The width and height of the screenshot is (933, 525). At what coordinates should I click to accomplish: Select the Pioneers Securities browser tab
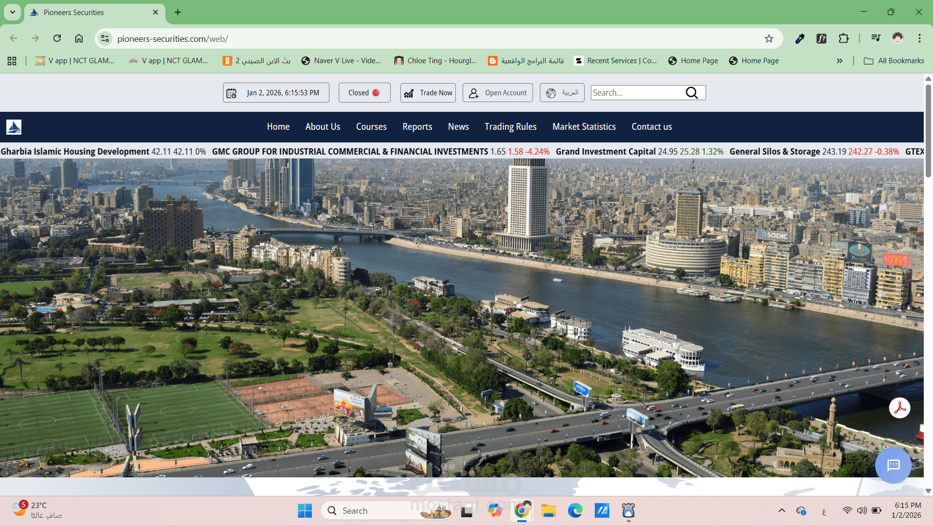94,13
